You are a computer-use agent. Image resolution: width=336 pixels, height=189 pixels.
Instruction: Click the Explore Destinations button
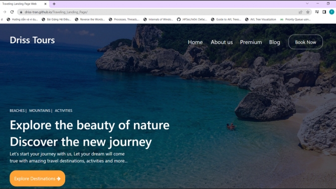point(37,178)
